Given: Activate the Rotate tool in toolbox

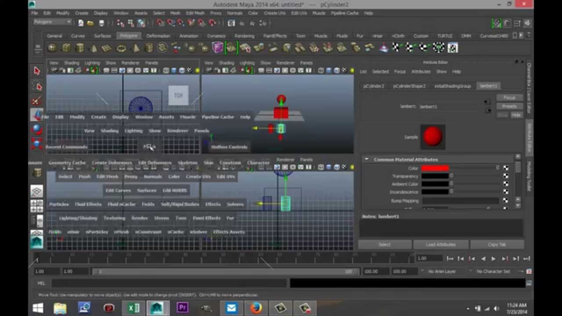Looking at the screenshot, I should [37, 129].
